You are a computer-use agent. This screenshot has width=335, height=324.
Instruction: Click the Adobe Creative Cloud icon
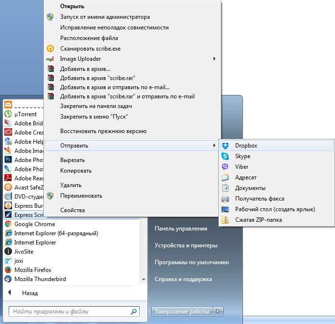pos(8,132)
